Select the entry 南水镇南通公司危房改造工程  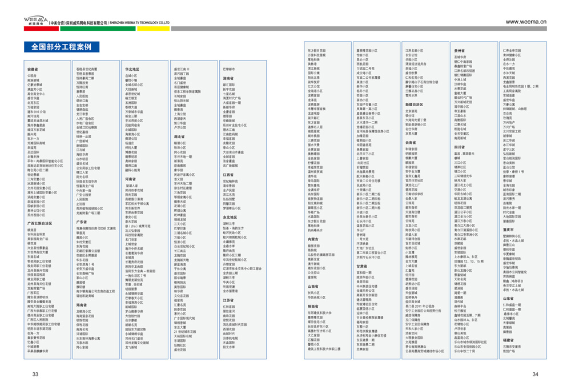(x=95, y=291)
